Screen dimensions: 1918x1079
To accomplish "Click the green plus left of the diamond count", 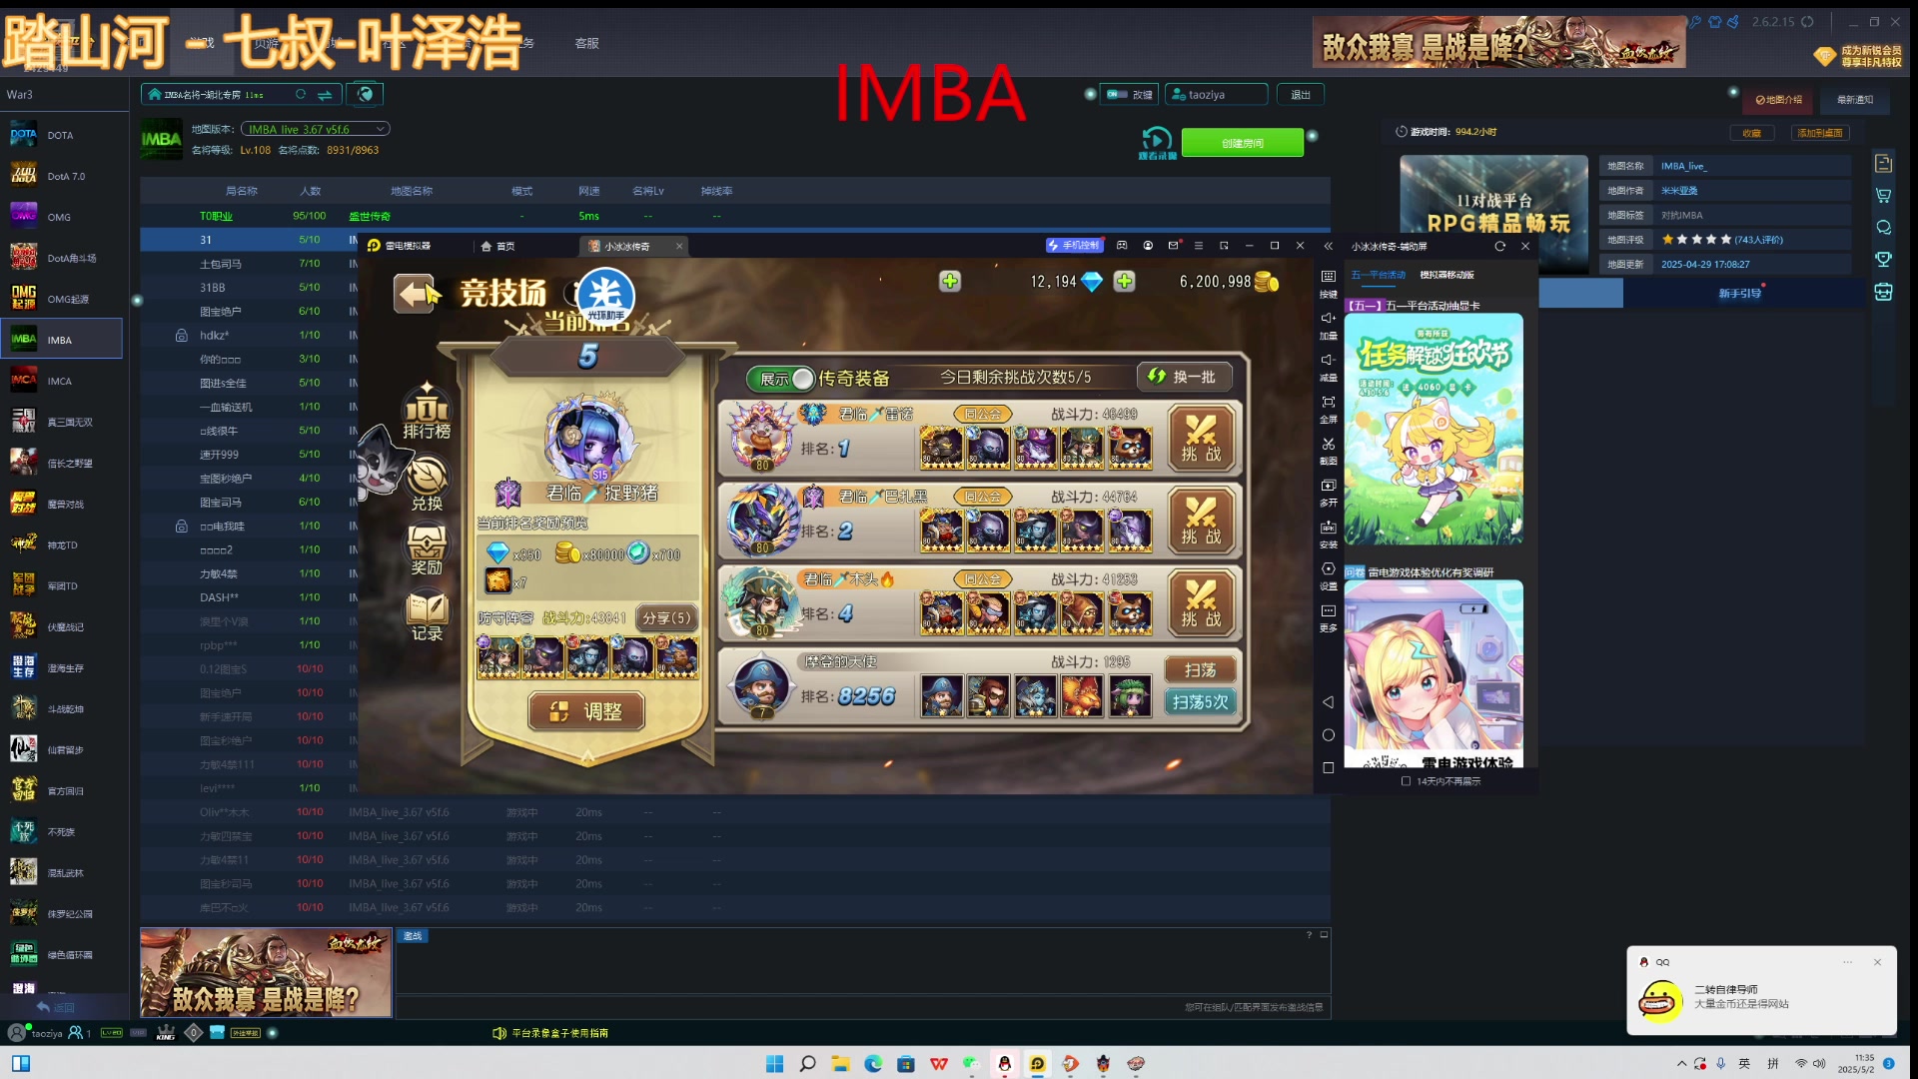I will pos(950,282).
